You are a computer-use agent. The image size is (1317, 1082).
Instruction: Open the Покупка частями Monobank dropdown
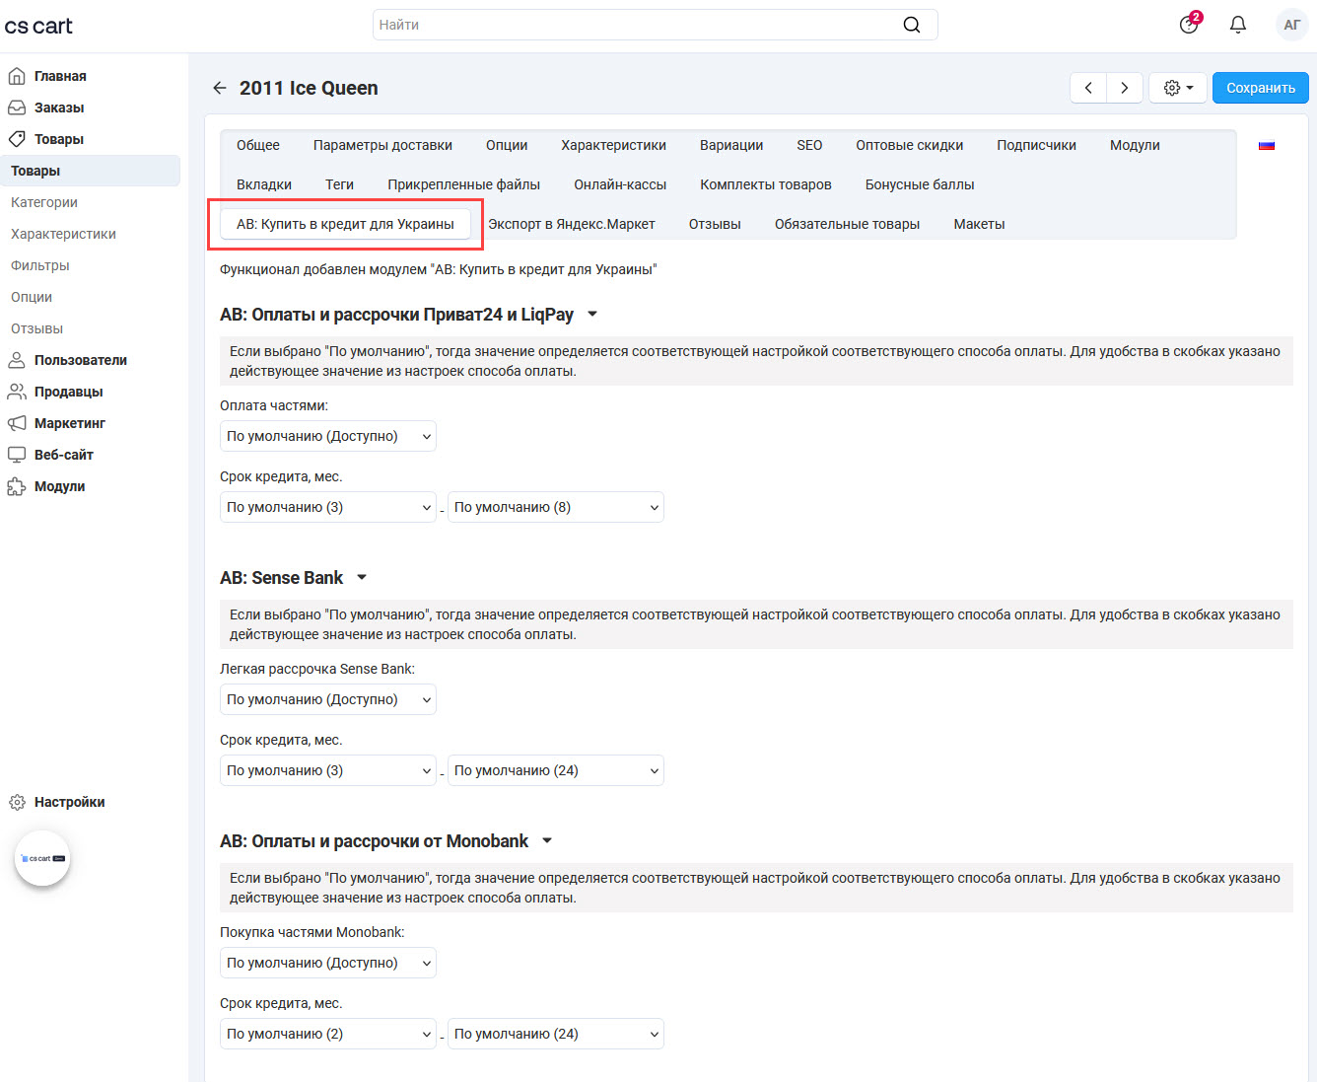tap(328, 963)
